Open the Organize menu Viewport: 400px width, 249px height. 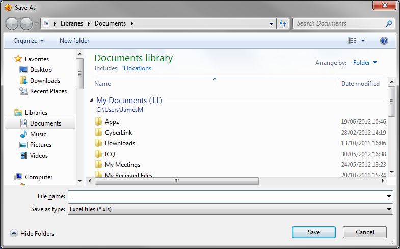click(29, 41)
